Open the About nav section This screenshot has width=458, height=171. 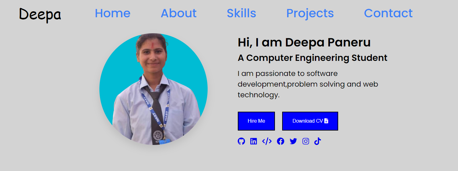pyautogui.click(x=179, y=13)
